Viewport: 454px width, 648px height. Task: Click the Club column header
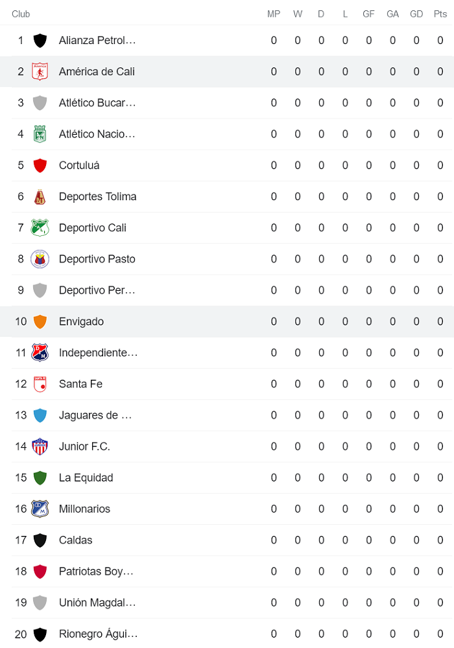click(21, 14)
